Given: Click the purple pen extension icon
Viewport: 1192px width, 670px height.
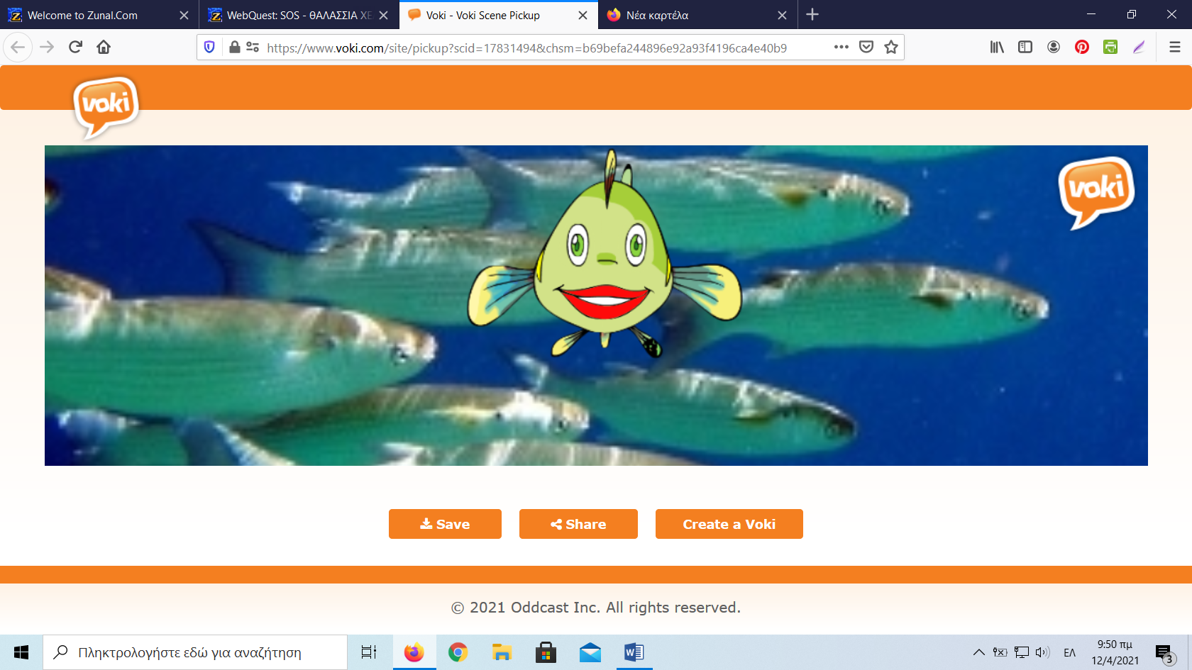Looking at the screenshot, I should click(1139, 48).
